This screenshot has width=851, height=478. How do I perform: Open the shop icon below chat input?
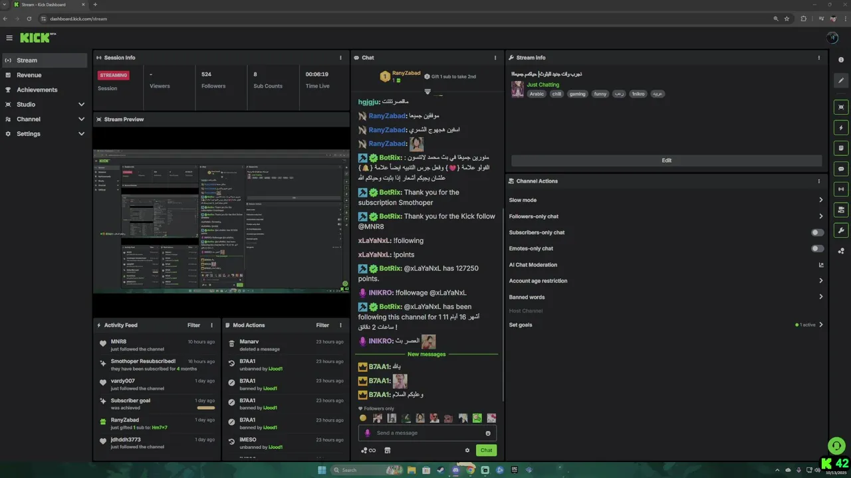pos(388,450)
